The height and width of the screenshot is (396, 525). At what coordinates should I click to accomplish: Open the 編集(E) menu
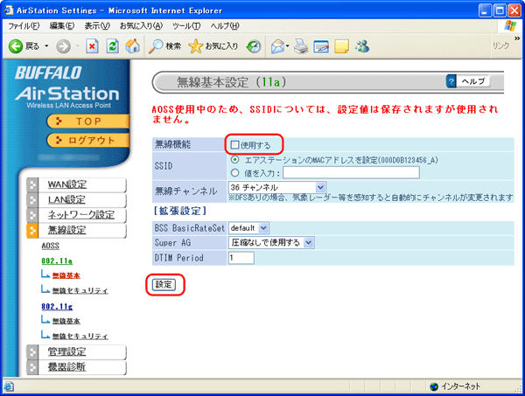[x=62, y=25]
